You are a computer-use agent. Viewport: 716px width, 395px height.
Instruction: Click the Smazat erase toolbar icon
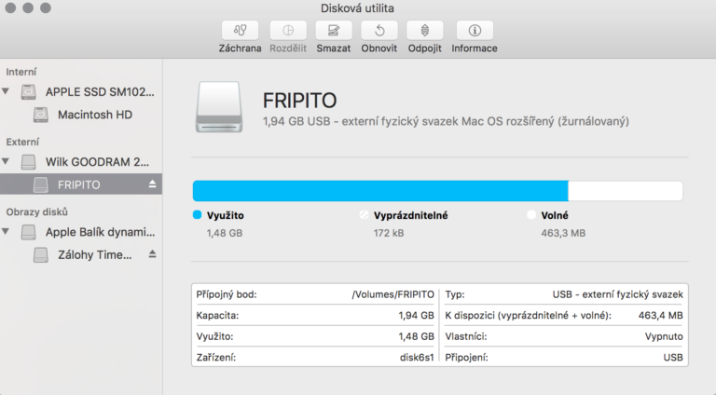(x=333, y=31)
